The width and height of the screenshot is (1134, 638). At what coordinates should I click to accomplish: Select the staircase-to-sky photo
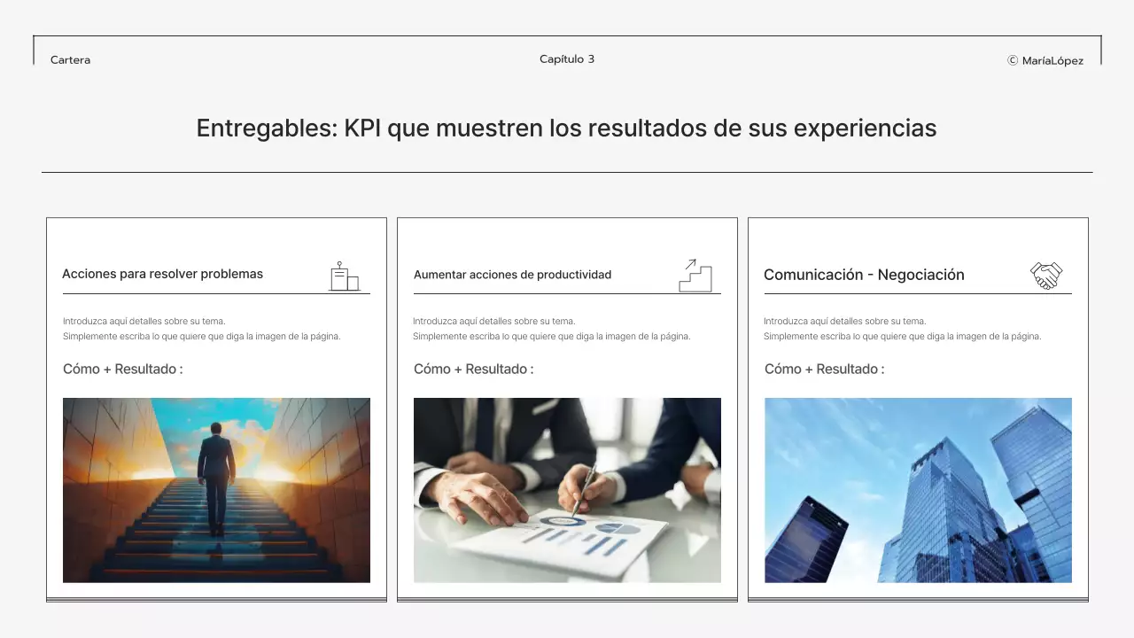click(x=216, y=490)
